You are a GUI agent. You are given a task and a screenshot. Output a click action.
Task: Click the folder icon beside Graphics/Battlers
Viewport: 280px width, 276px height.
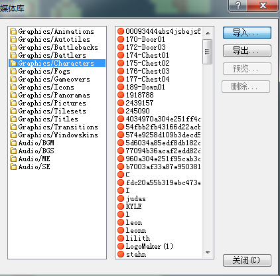click(13, 55)
